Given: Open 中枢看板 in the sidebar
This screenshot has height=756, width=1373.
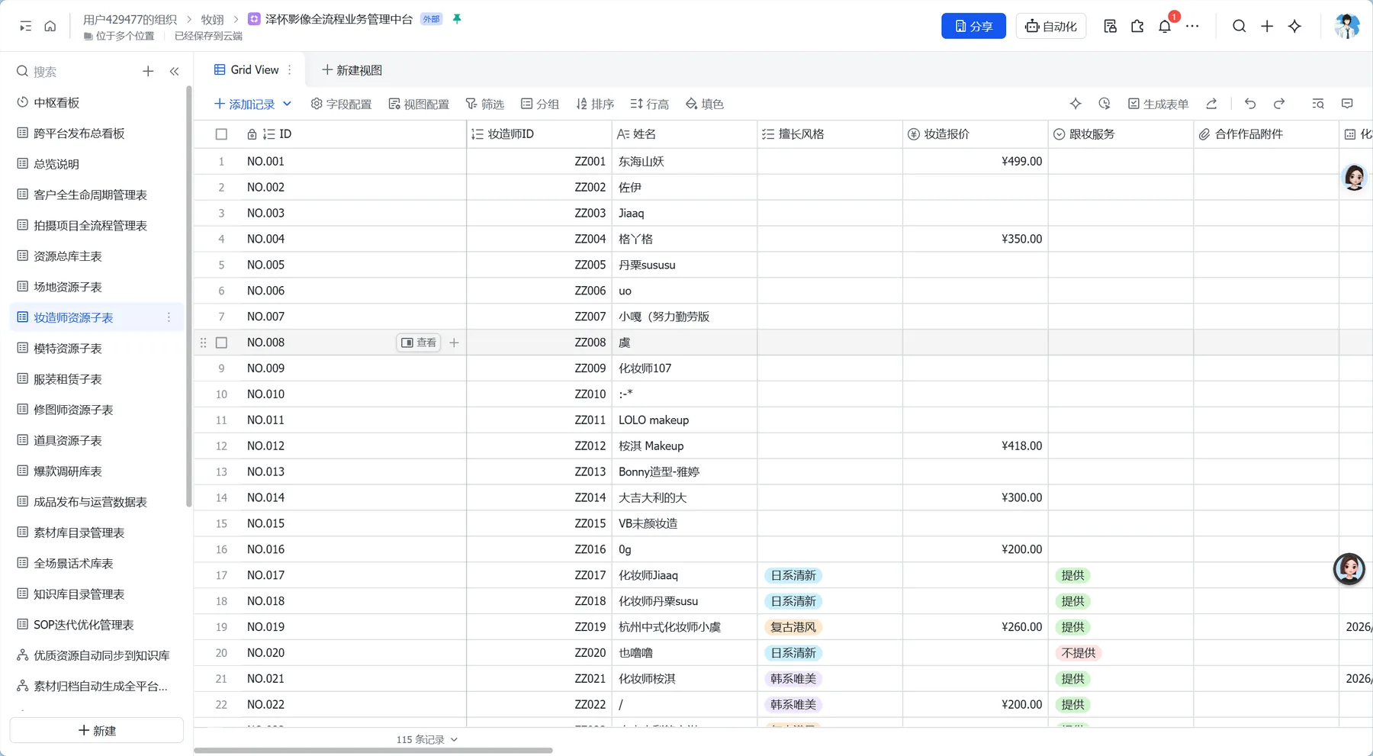Looking at the screenshot, I should click(x=97, y=102).
